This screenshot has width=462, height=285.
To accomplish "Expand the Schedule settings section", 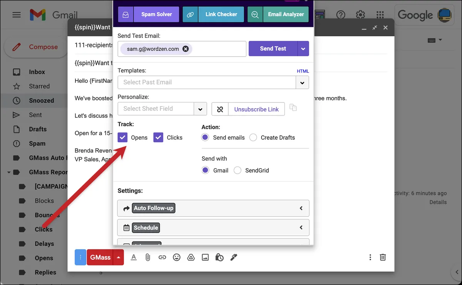I will pyautogui.click(x=213, y=228).
